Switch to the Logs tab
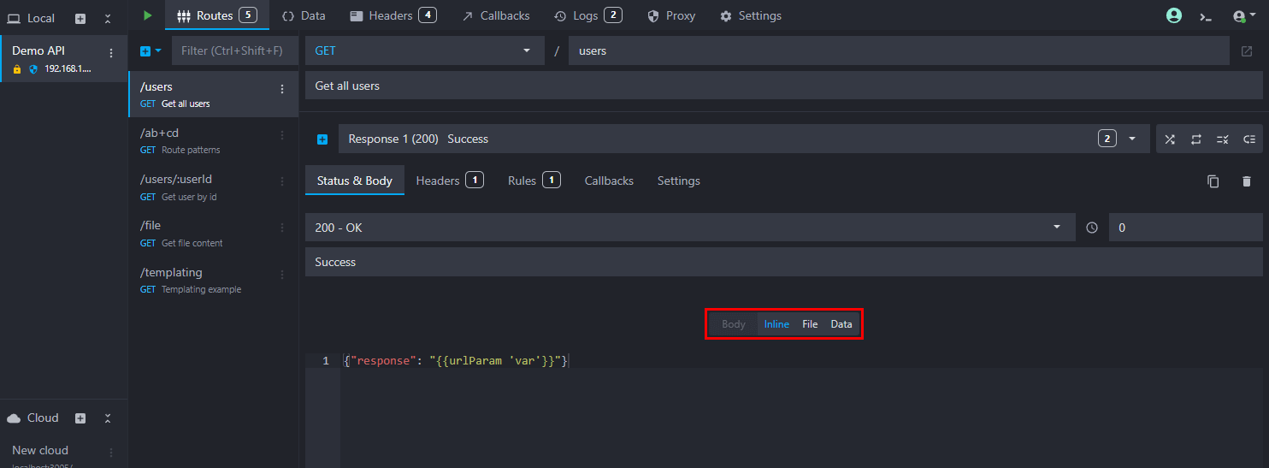 pos(587,15)
